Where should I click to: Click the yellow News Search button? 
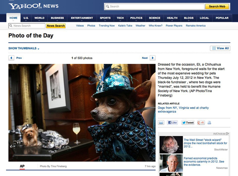(56, 26)
